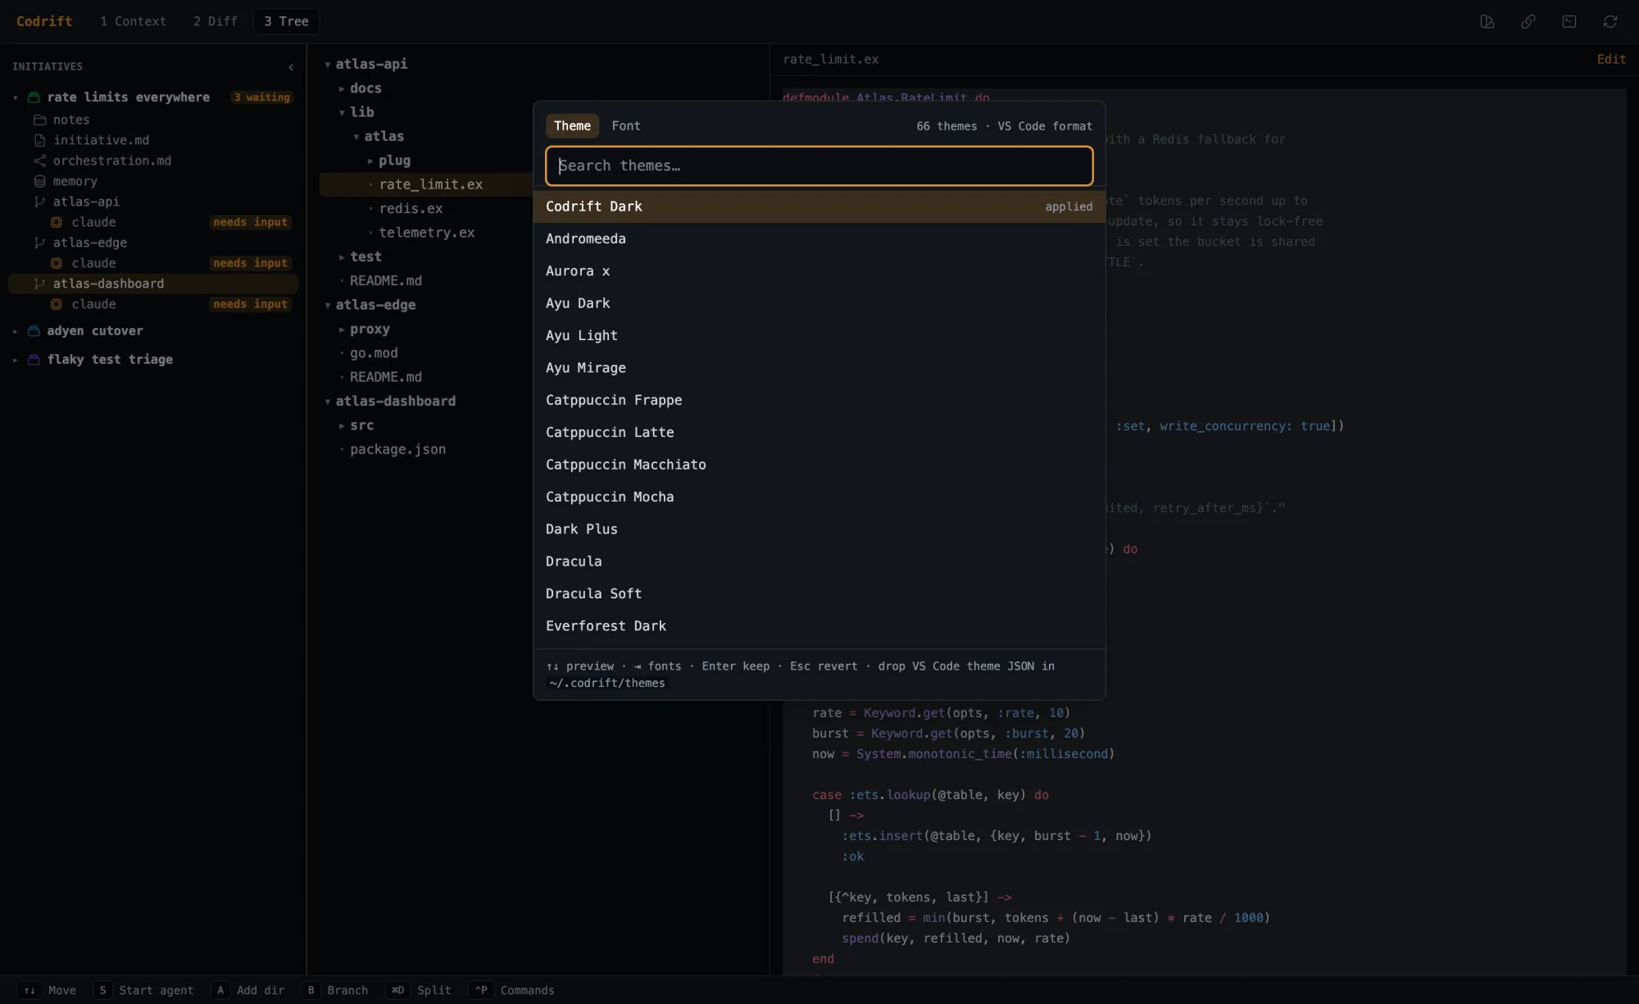Click the Codrift app logo
This screenshot has width=1639, height=1004.
[x=44, y=21]
